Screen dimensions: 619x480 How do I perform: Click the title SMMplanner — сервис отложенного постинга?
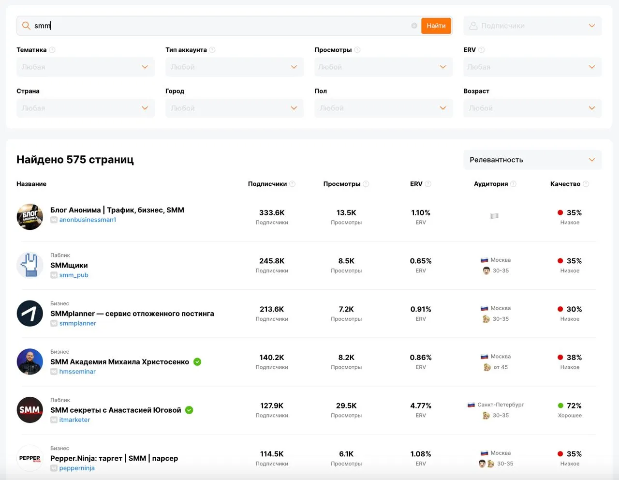click(132, 314)
